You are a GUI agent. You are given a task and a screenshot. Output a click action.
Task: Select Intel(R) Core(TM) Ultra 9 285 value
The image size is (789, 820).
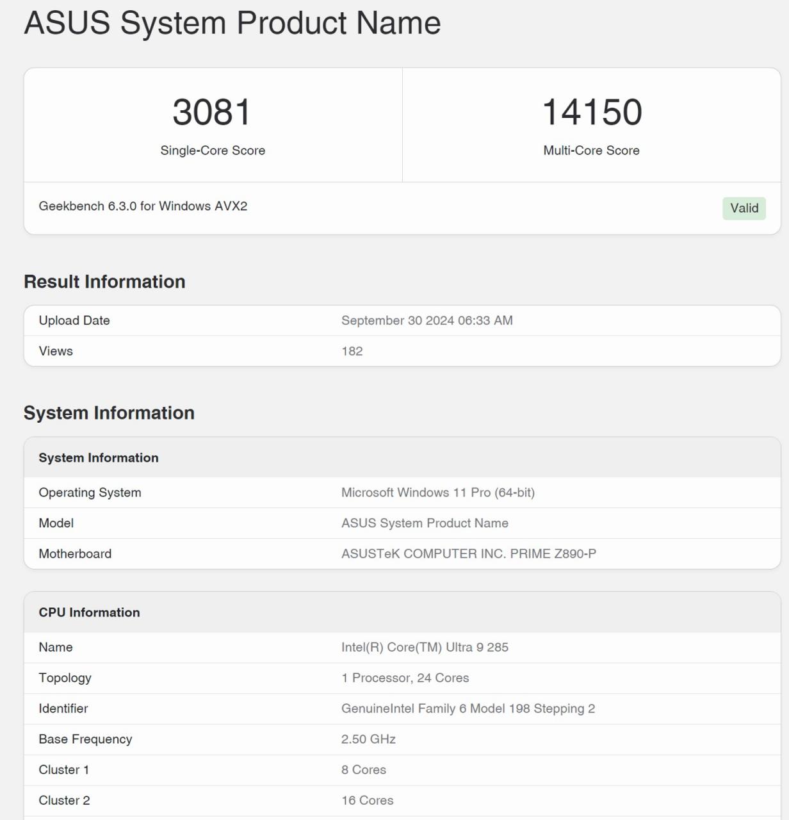pos(425,647)
